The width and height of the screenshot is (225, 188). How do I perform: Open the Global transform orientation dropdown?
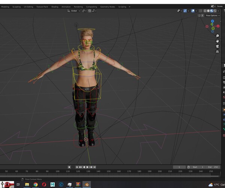click(x=74, y=11)
